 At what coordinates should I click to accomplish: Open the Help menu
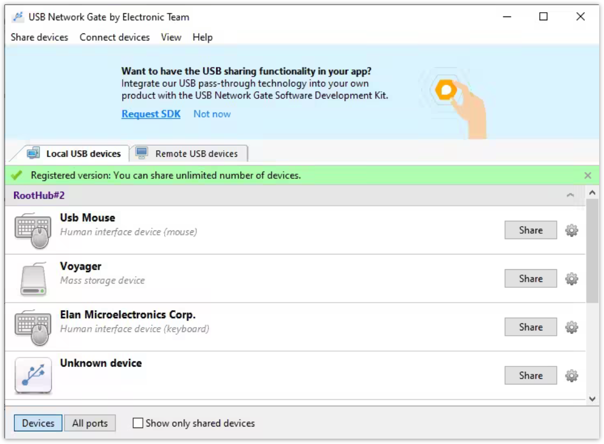(202, 37)
